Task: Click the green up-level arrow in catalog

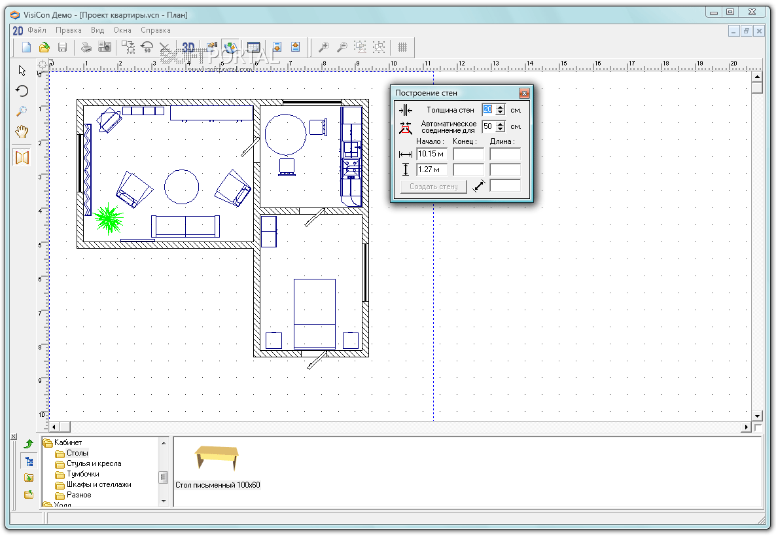Action: point(29,444)
